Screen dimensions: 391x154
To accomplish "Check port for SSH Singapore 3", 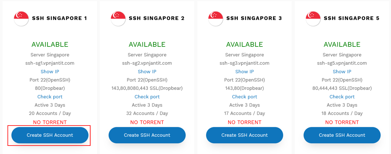I will click(245, 97).
